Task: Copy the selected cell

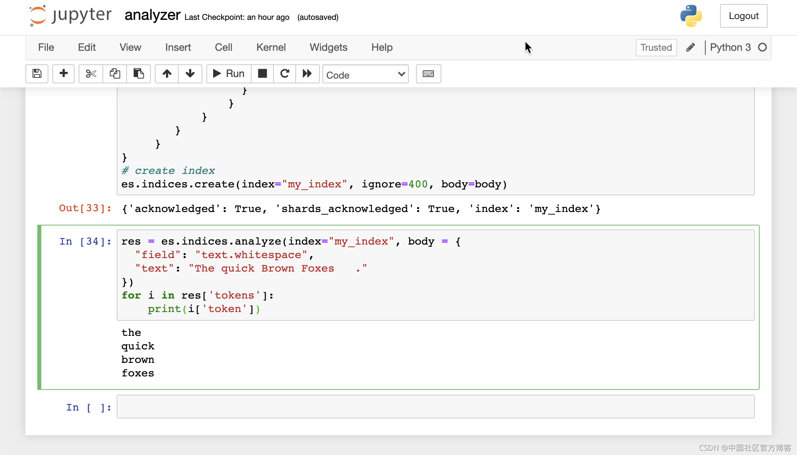Action: 115,74
